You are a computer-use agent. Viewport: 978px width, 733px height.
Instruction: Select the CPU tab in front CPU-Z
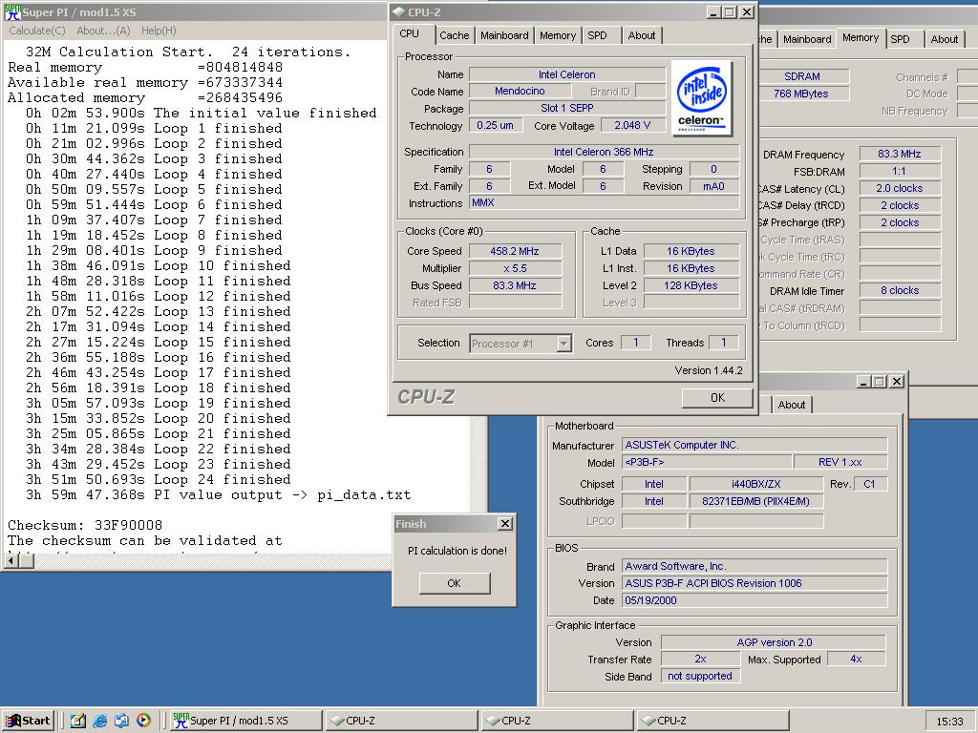[x=409, y=33]
